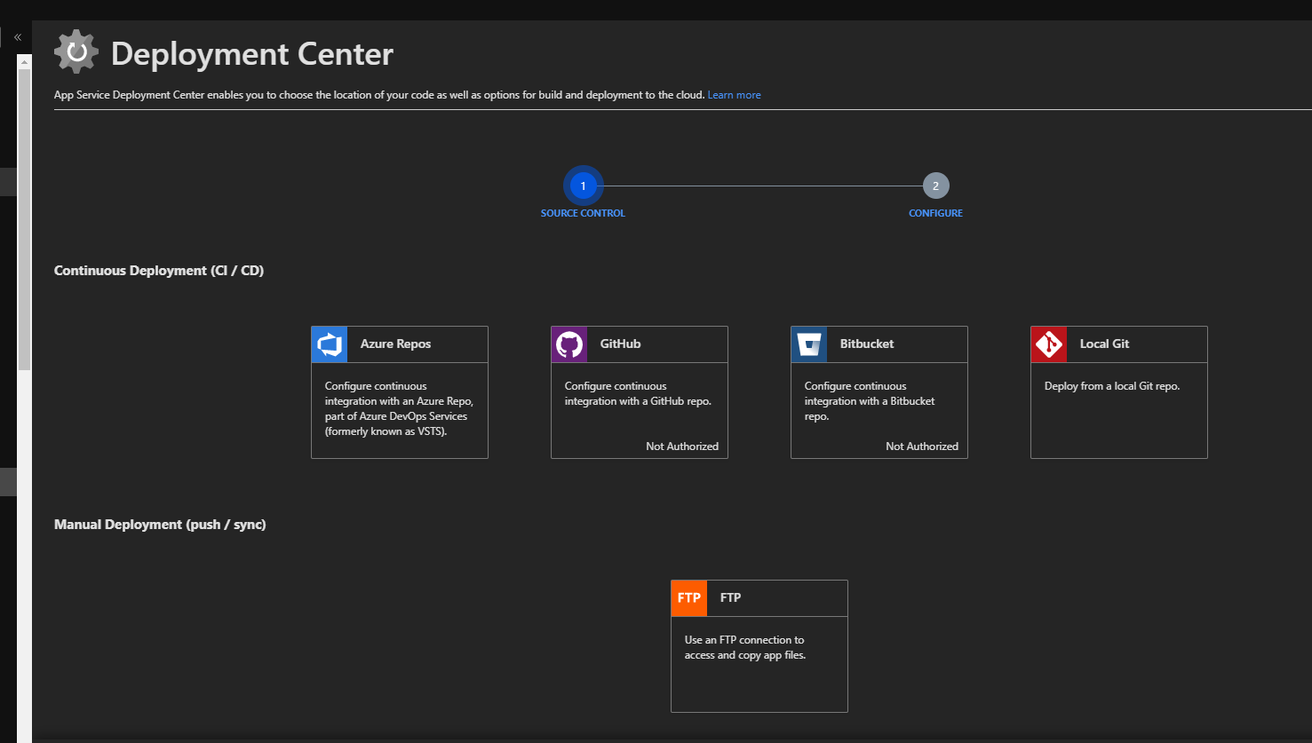The image size is (1312, 743).
Task: Click the Deployment Center page title
Action: 252,54
